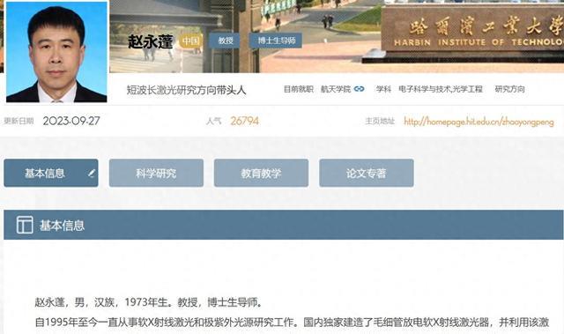Click the 研究方向 label

[509, 89]
